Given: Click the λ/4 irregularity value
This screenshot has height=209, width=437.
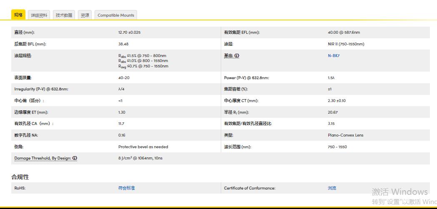Looking at the screenshot, I should 121,89.
